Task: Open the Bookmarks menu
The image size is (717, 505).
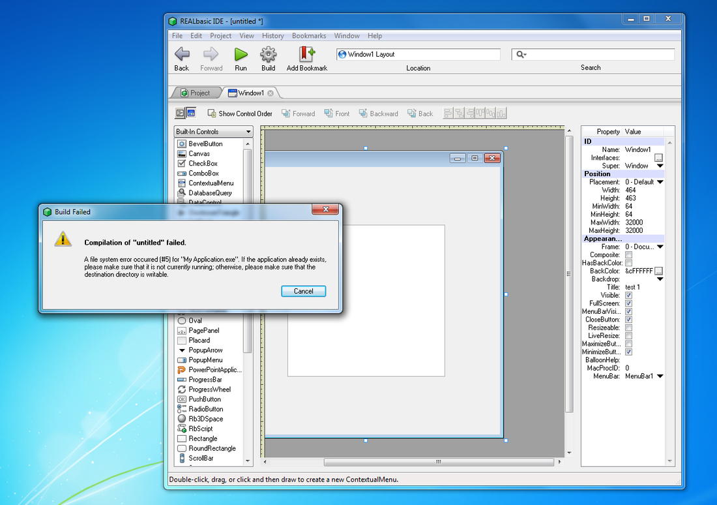Action: [x=309, y=36]
